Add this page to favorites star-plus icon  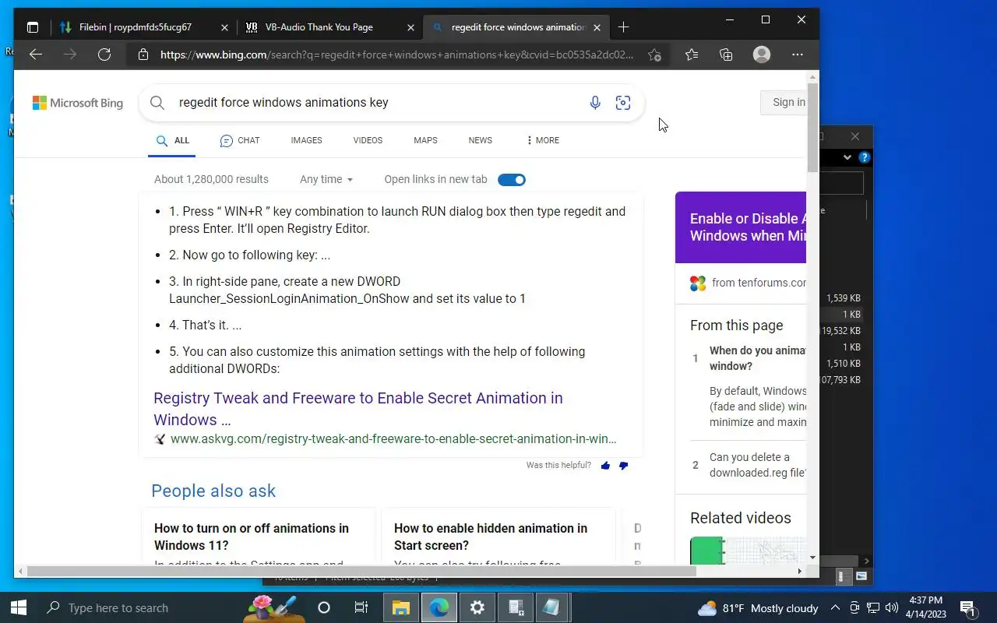tap(654, 55)
